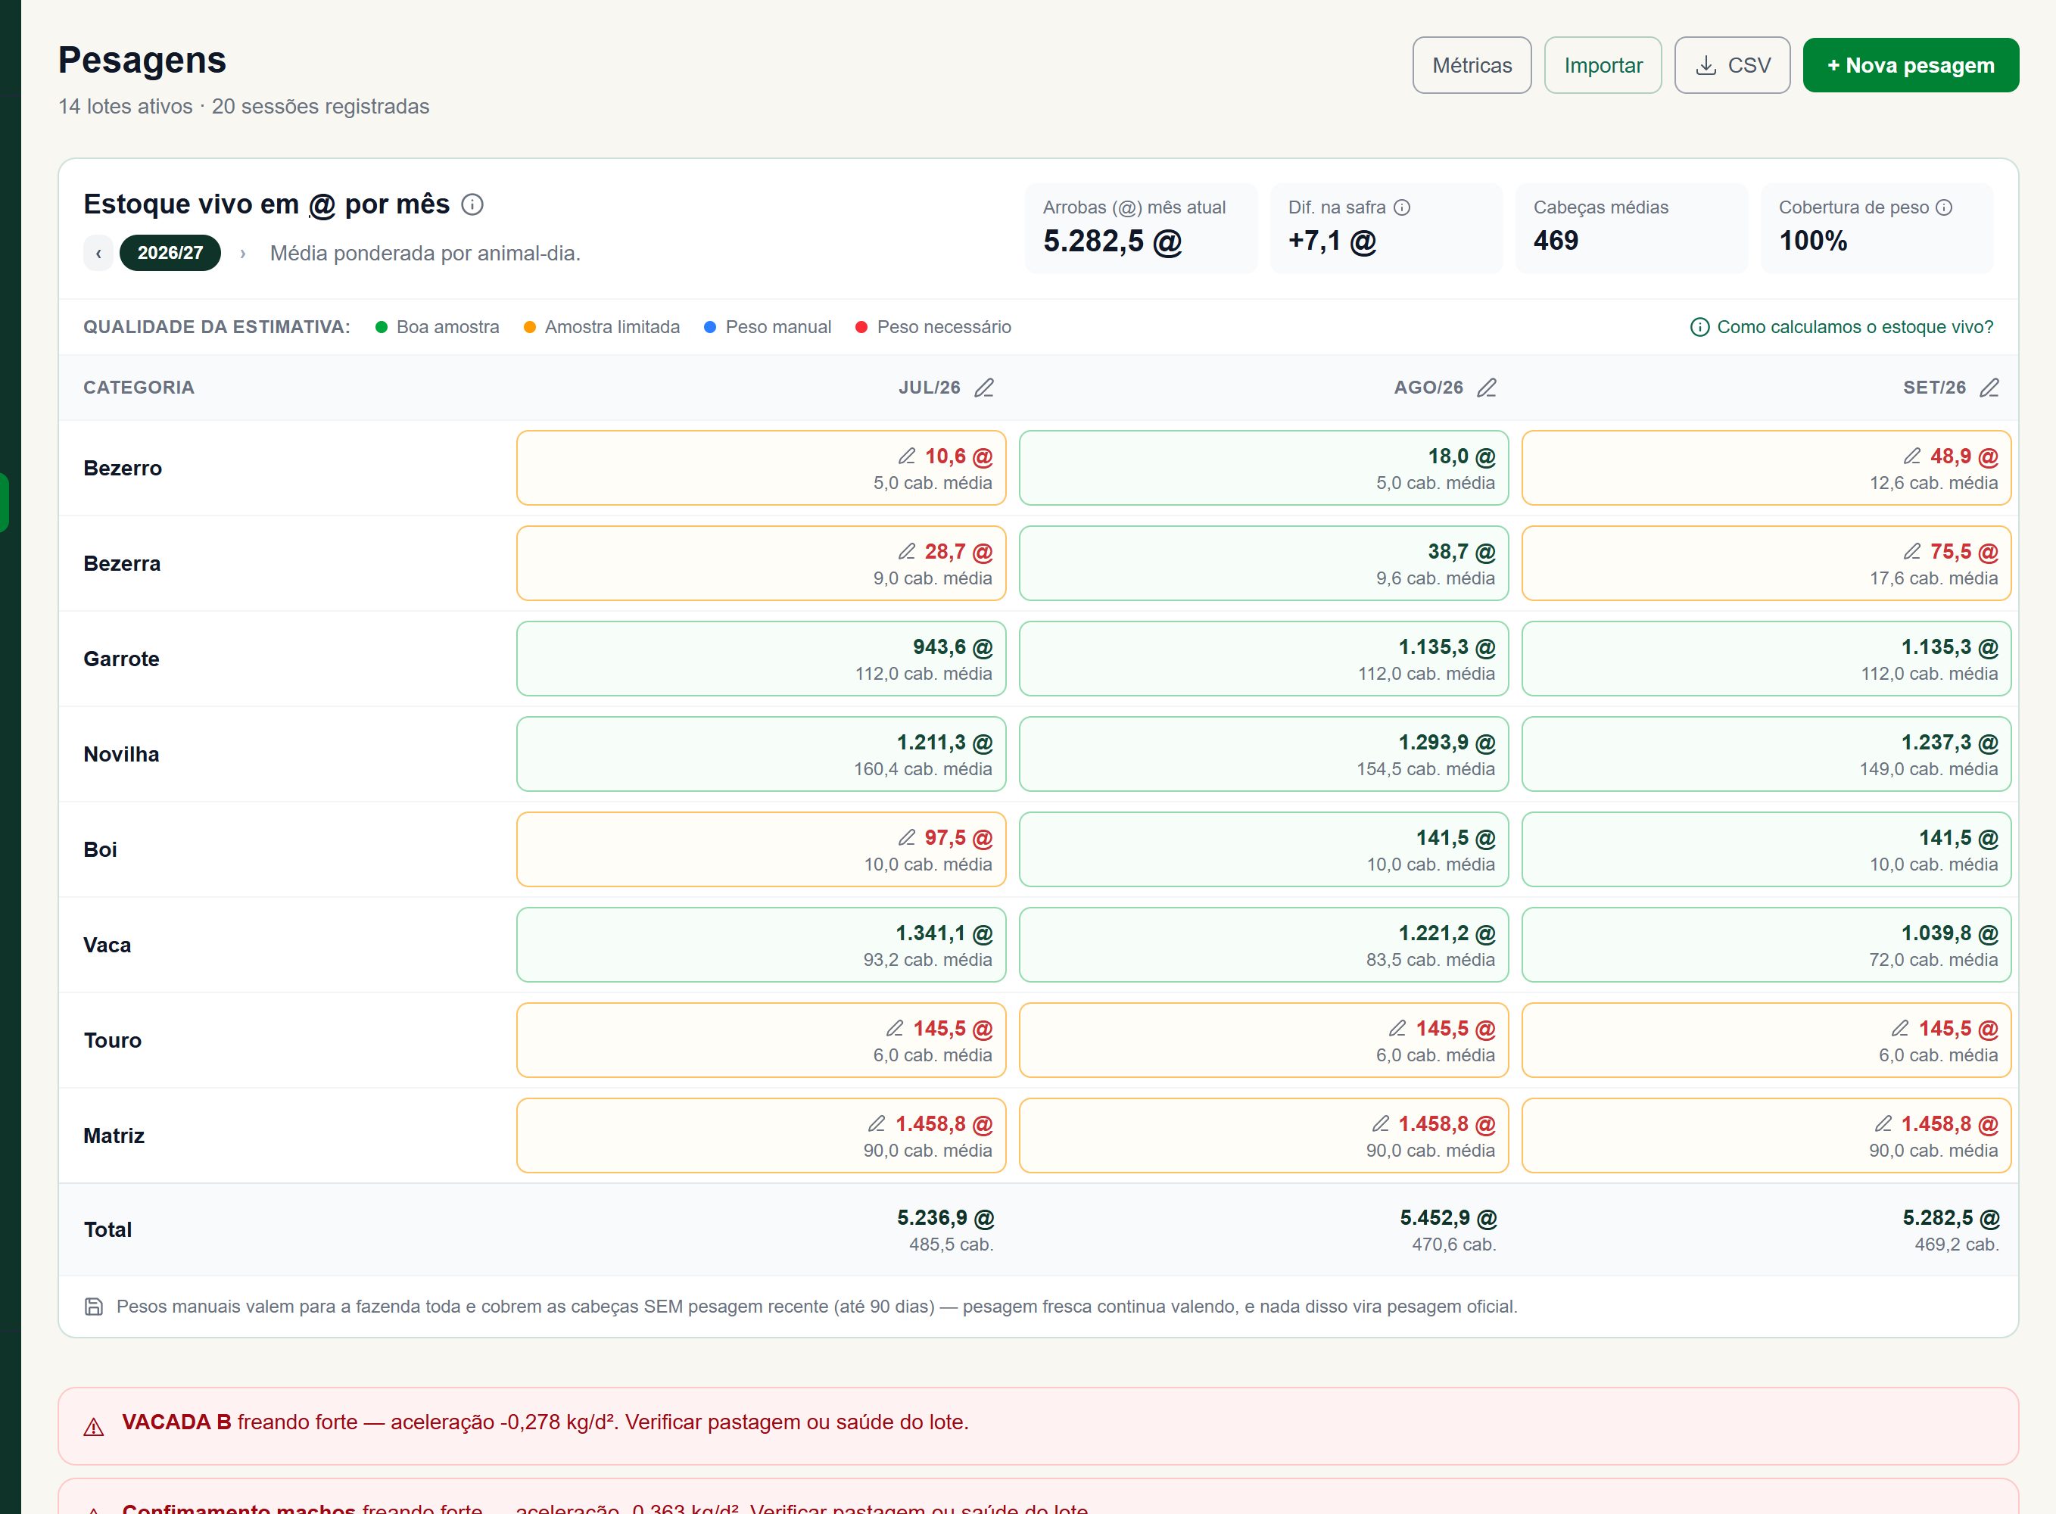Edit Bezerro JUL/26 value via pencil icon
This screenshot has width=2056, height=1514.
point(907,456)
